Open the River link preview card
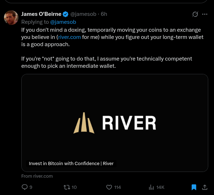Image resolution: width=214 pixels, height=195 pixels. (x=115, y=123)
